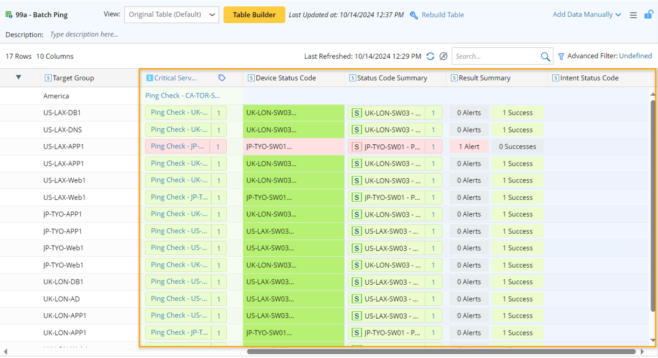The image size is (658, 358).
Task: Click the tag icon on the Critical Services column header
Action: 221,78
